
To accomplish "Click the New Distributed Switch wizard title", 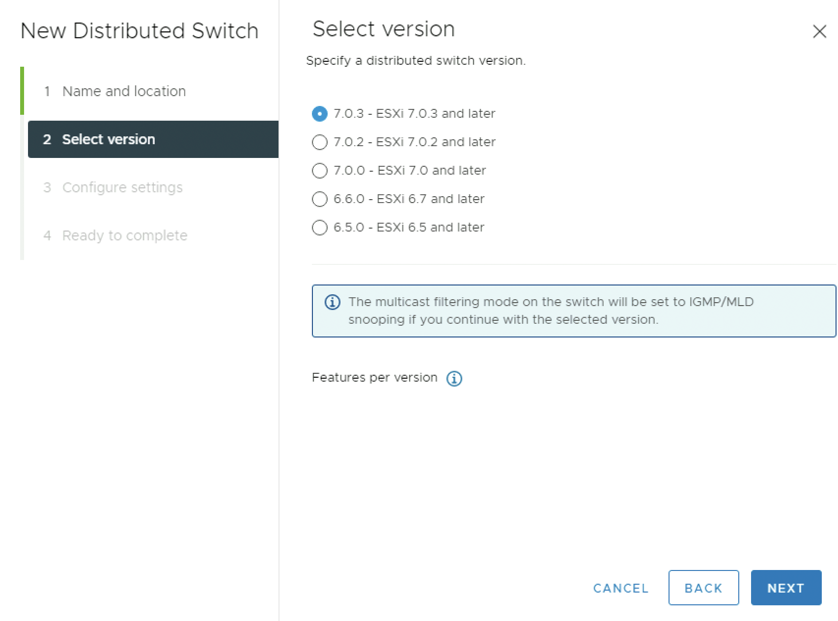I will pyautogui.click(x=140, y=31).
